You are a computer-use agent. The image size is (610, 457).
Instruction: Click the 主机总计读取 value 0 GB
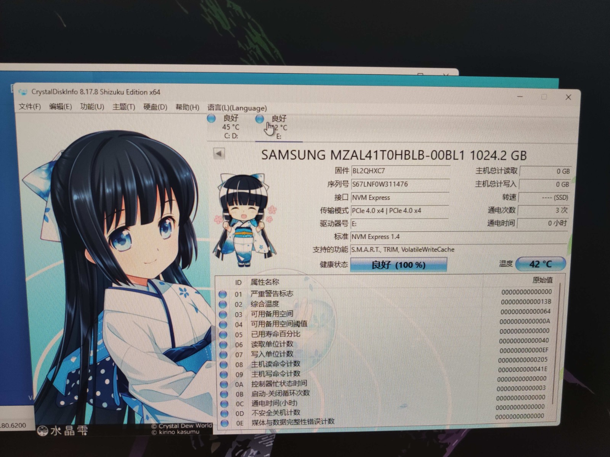tap(545, 171)
